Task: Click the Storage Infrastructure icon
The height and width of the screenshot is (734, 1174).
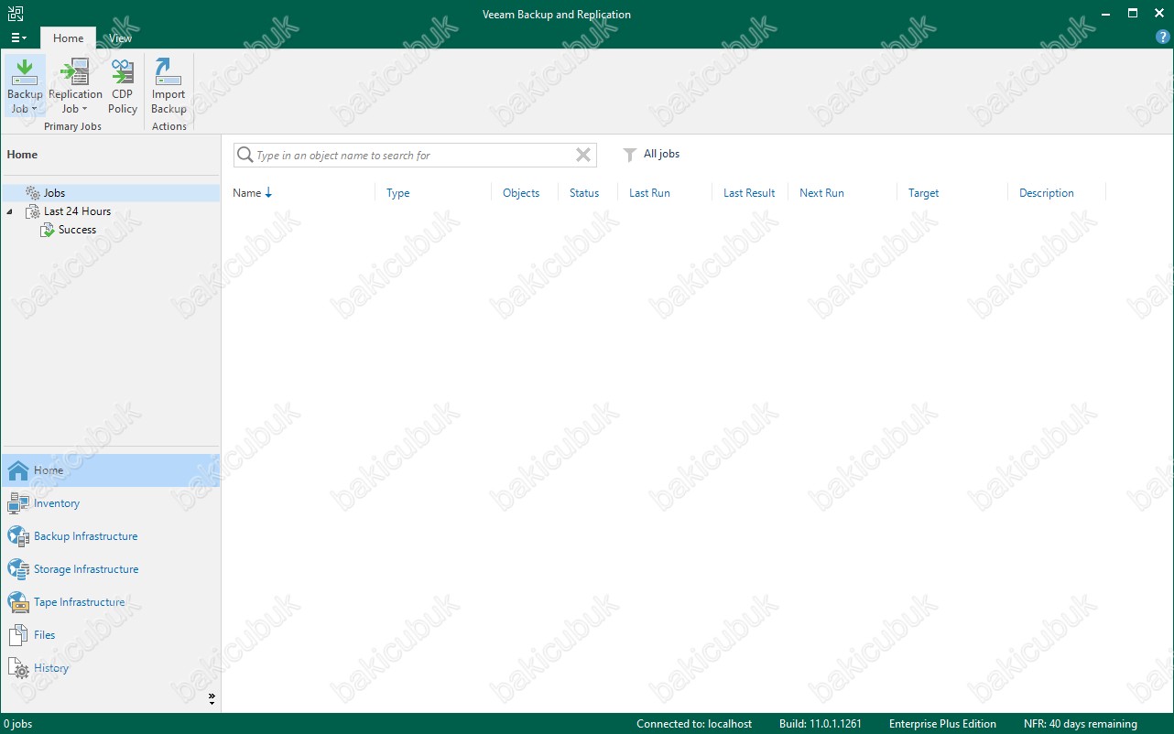Action: coord(18,569)
